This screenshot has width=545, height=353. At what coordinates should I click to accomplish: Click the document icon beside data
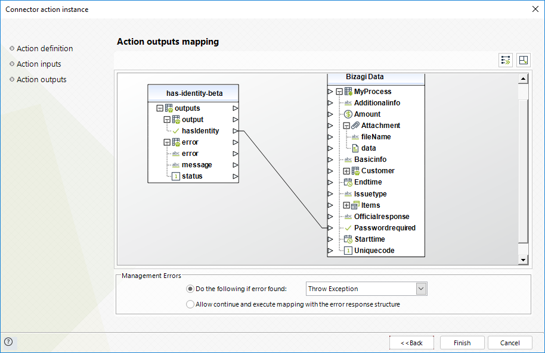point(355,148)
